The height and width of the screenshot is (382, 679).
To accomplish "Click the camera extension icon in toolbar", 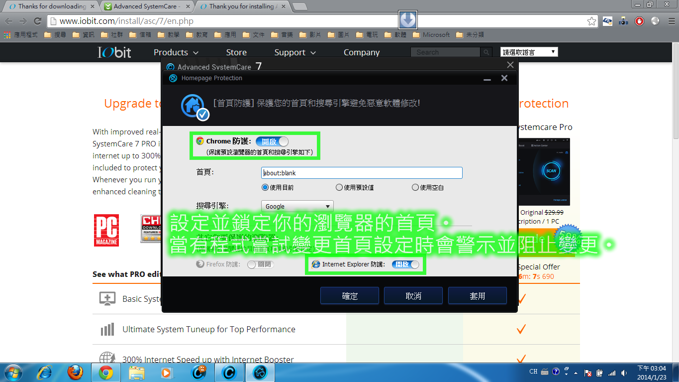I will (623, 21).
